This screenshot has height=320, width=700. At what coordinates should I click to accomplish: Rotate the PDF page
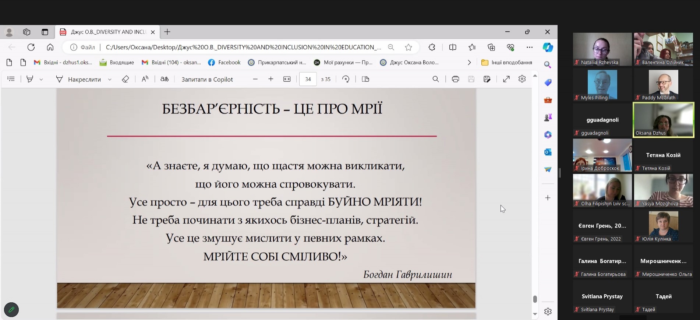346,79
